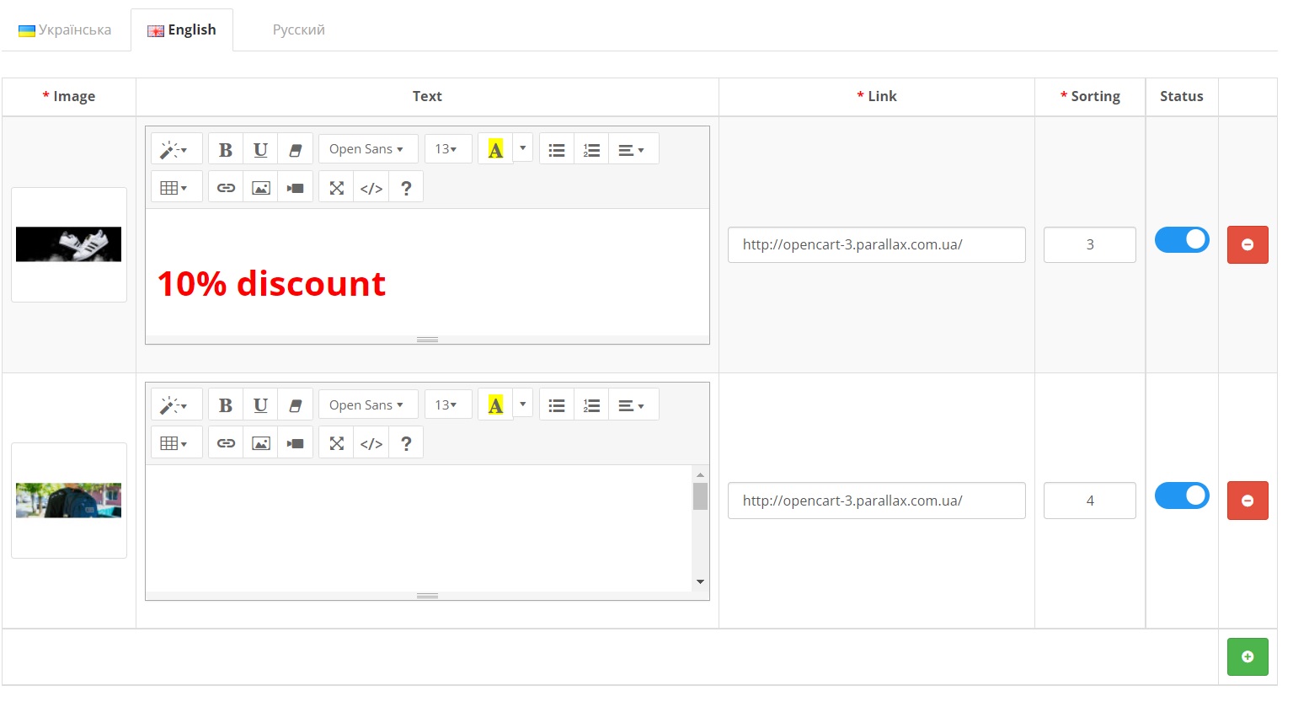Clear formatting with the eraser icon

[x=295, y=148]
